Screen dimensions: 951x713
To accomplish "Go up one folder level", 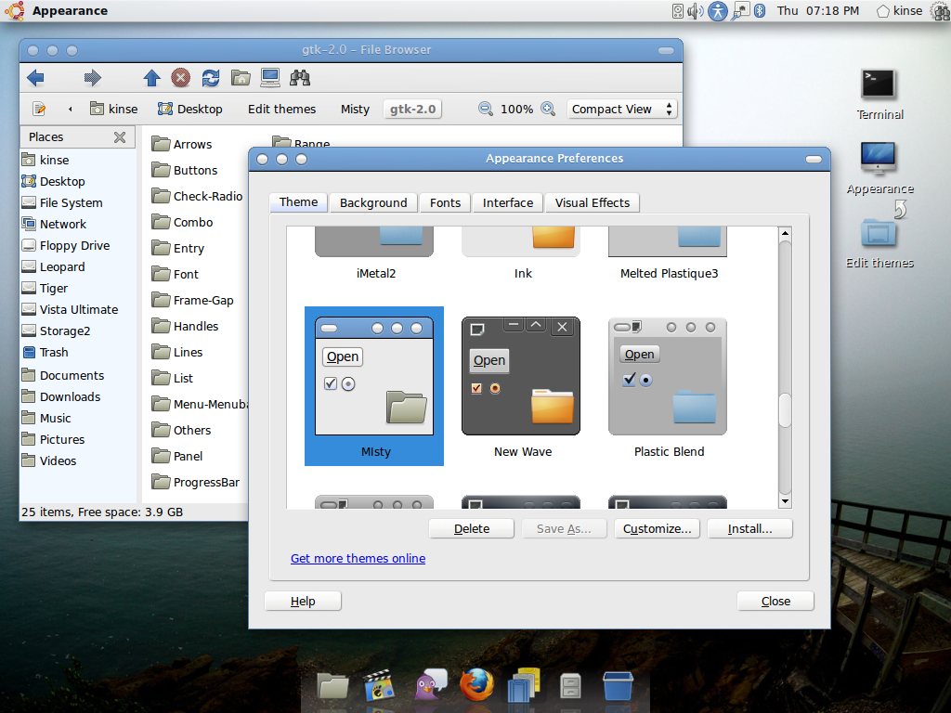I will click(151, 78).
